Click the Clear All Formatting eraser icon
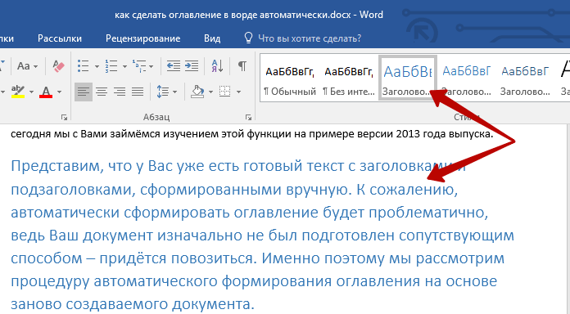Image resolution: width=570 pixels, height=314 pixels. (58, 66)
